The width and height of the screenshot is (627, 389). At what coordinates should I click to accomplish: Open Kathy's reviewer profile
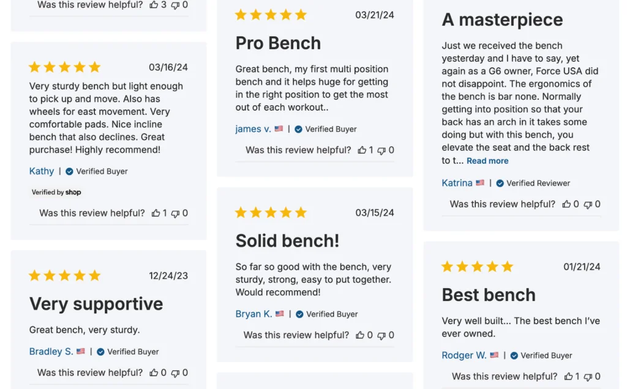click(41, 171)
